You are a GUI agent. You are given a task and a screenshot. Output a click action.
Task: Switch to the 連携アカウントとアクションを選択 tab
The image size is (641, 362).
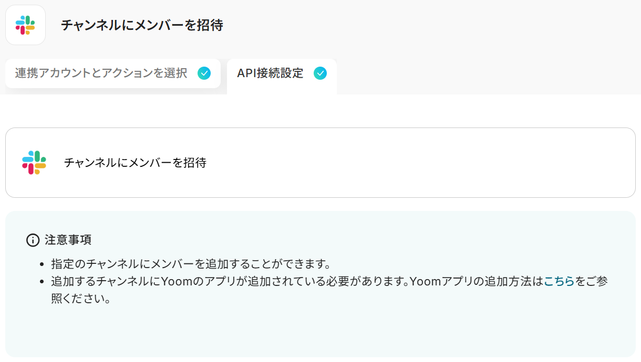click(101, 73)
